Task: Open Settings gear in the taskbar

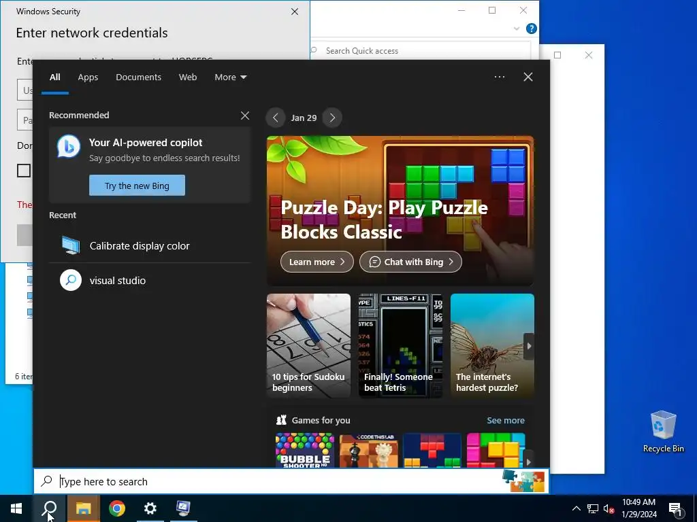Action: point(150,508)
